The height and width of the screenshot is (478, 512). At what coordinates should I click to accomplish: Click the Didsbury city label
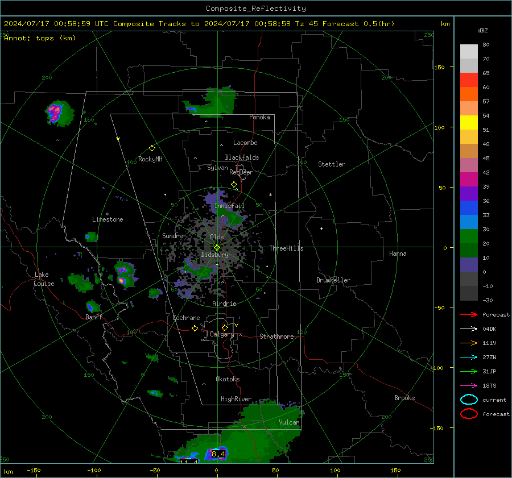tap(215, 255)
